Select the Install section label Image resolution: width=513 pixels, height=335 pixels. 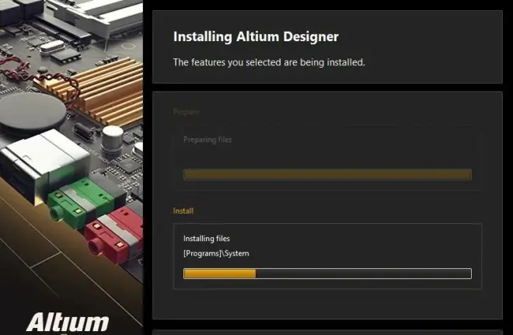point(183,211)
